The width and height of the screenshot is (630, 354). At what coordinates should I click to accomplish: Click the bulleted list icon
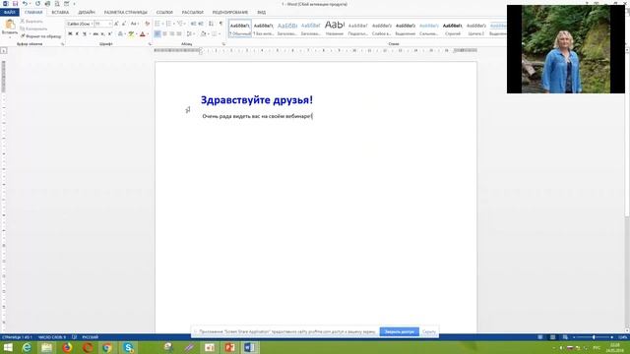[157, 24]
